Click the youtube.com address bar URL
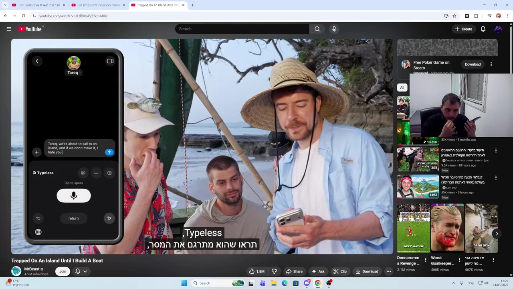The image size is (513, 289). pyautogui.click(x=73, y=16)
